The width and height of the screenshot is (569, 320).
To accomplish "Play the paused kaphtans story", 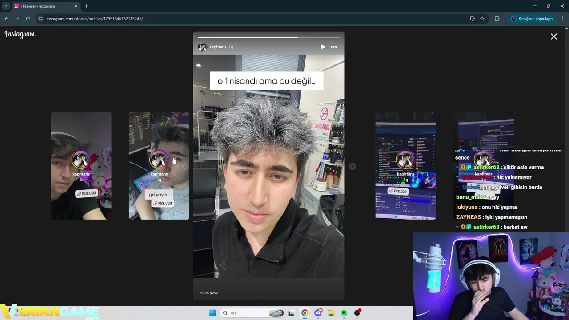I will pyautogui.click(x=323, y=47).
